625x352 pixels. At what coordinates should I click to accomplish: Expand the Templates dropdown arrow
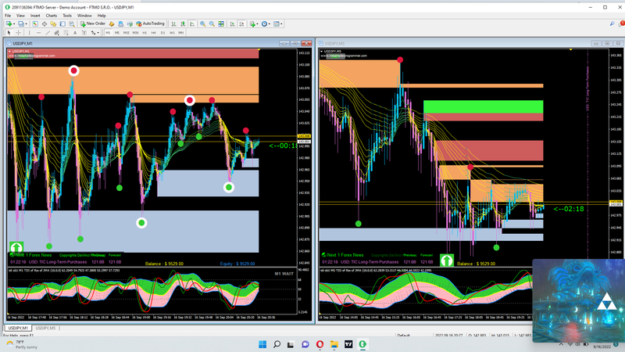coord(281,24)
